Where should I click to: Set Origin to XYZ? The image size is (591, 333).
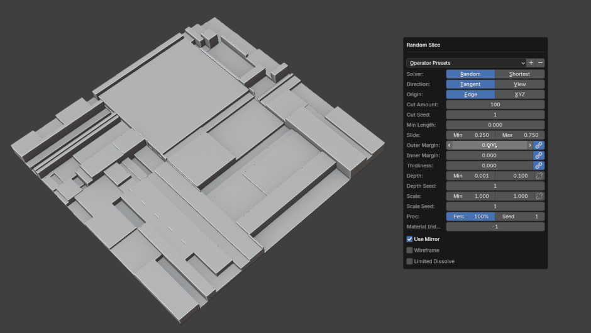pyautogui.click(x=519, y=94)
